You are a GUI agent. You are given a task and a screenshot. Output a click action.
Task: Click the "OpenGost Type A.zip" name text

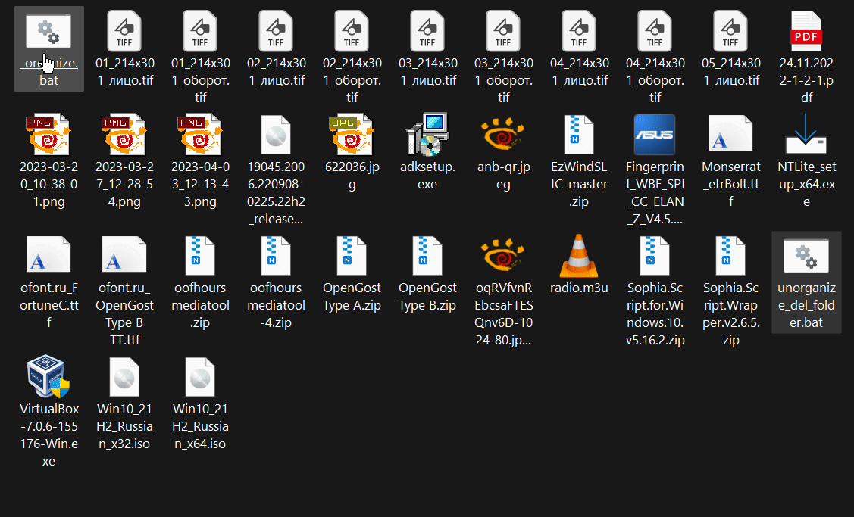click(x=352, y=297)
